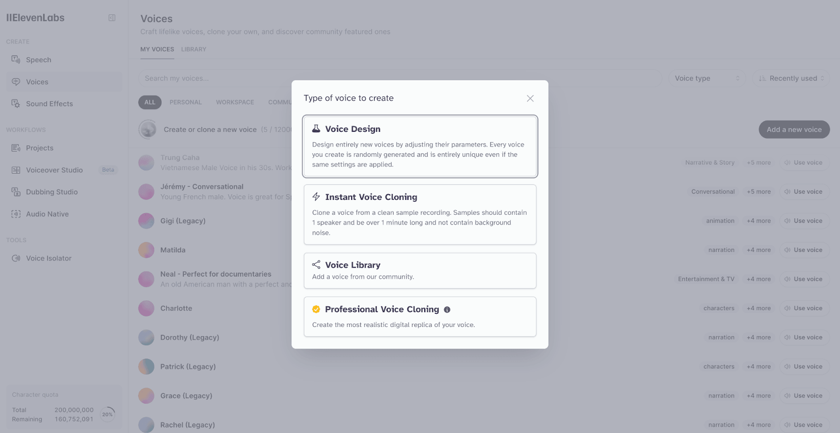Open the Recently used sort dropdown

tap(791, 78)
